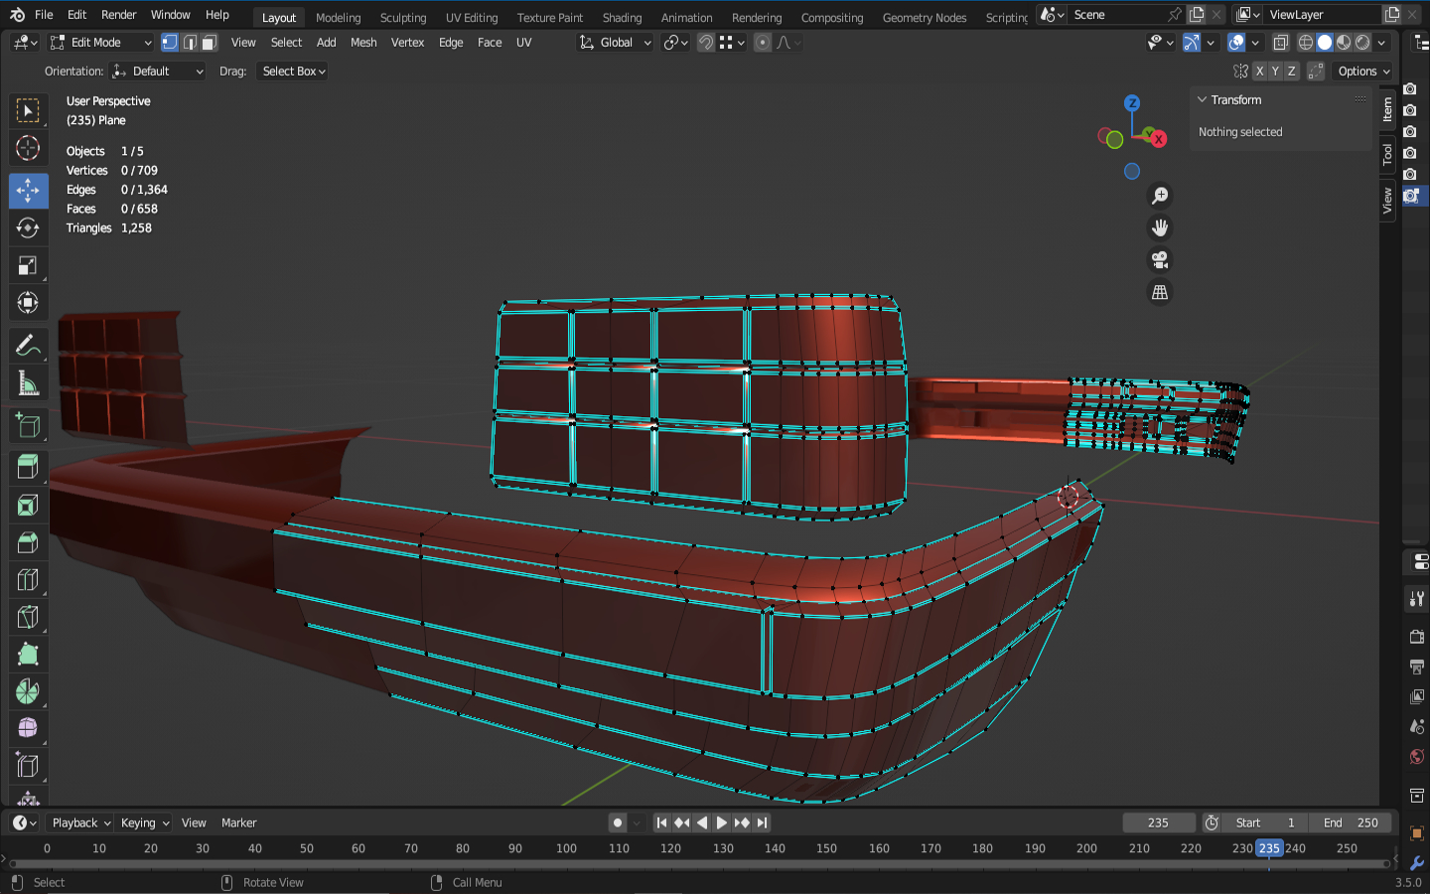Open the Mesh menu in viewport header

click(363, 43)
